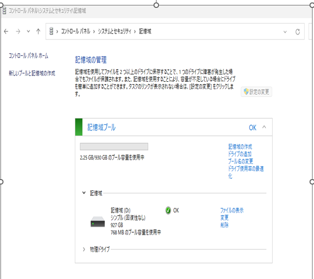Click the ファイルの表示 link

(231, 210)
